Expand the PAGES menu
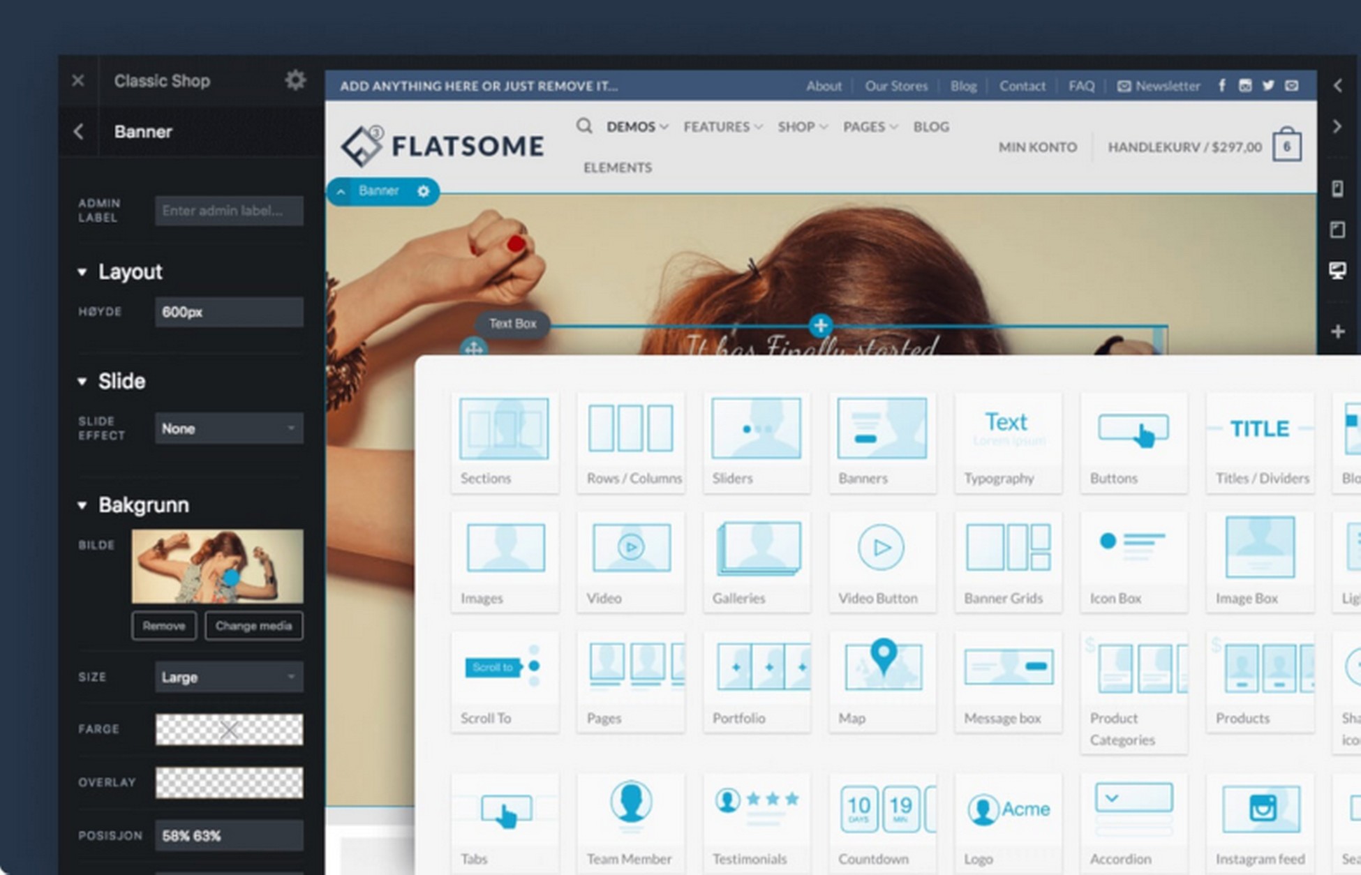The height and width of the screenshot is (875, 1361). tap(870, 126)
